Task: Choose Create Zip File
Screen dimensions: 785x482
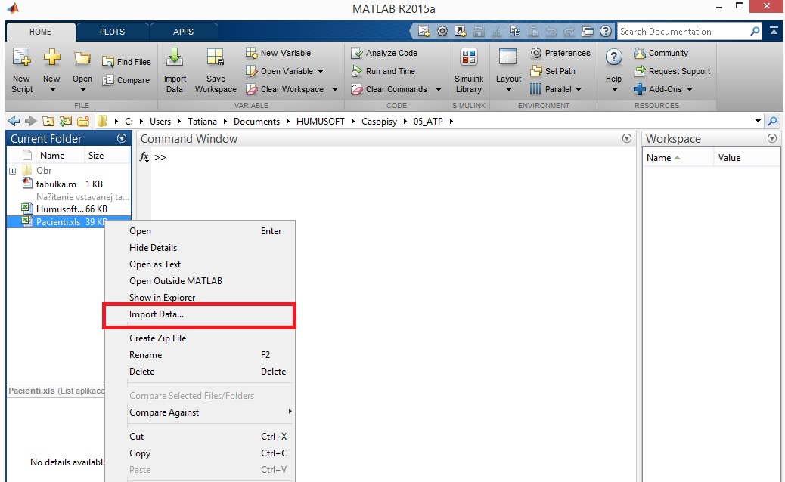Action: (x=199, y=338)
